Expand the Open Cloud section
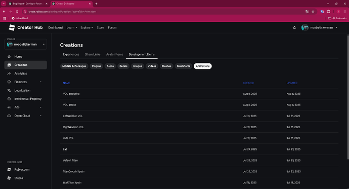Viewport: 349px width, 189px height. (x=41, y=116)
